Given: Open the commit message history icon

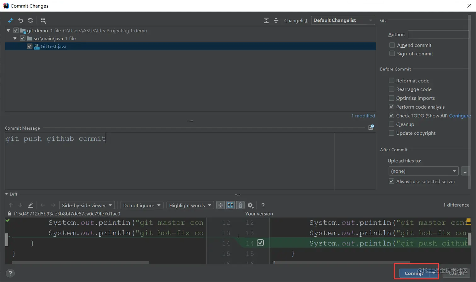Looking at the screenshot, I should tap(371, 127).
